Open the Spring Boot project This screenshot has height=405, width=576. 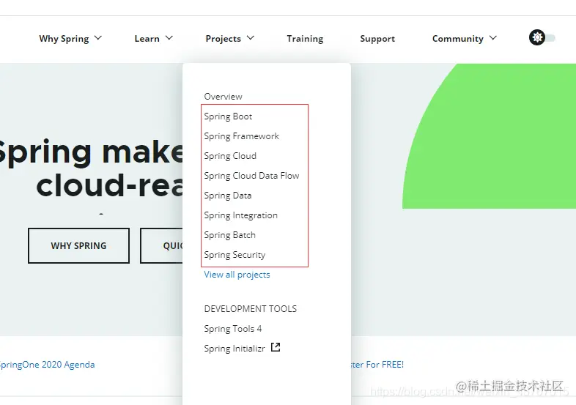click(228, 116)
